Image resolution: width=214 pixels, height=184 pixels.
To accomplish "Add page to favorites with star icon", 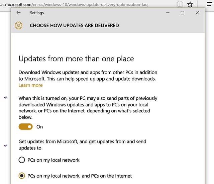I will (x=190, y=4).
